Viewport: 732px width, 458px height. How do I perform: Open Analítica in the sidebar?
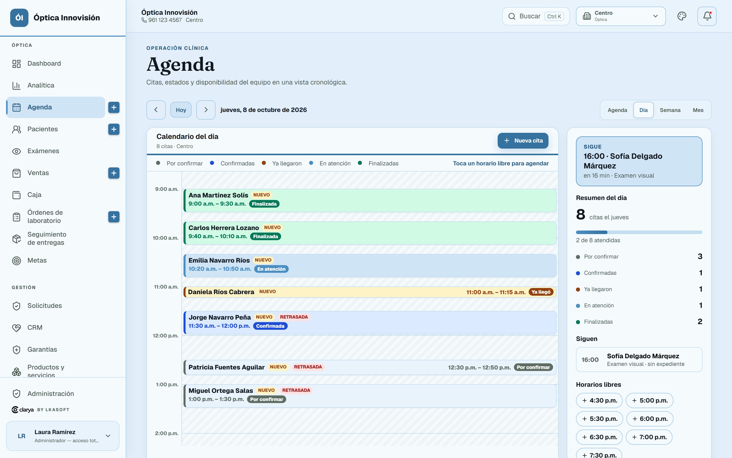tap(56, 85)
